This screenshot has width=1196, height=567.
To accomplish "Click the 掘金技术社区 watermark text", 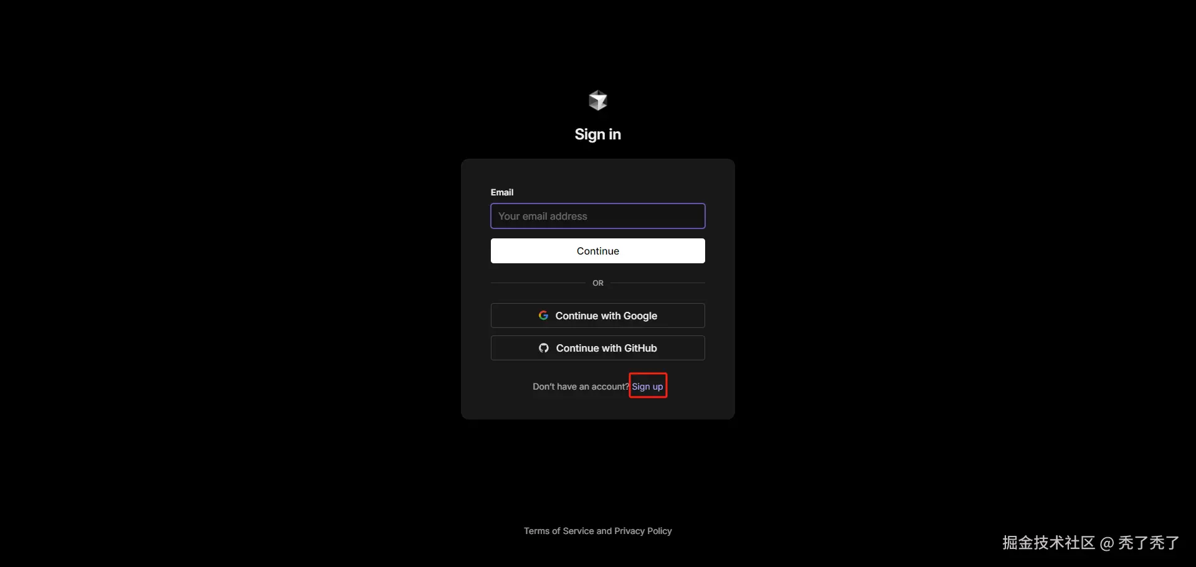I will (1048, 543).
